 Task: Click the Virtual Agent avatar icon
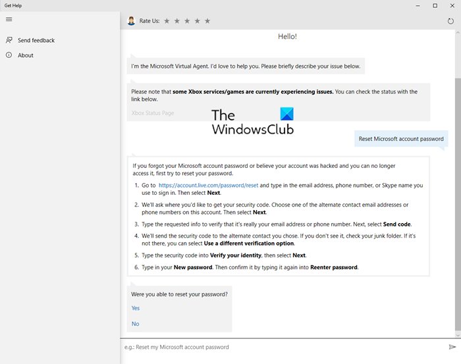132,21
